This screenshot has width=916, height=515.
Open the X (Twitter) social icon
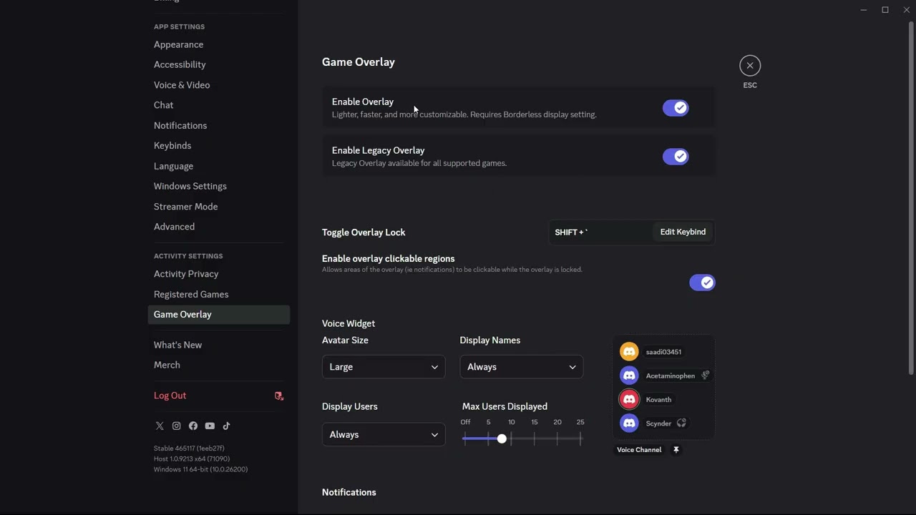coord(160,426)
